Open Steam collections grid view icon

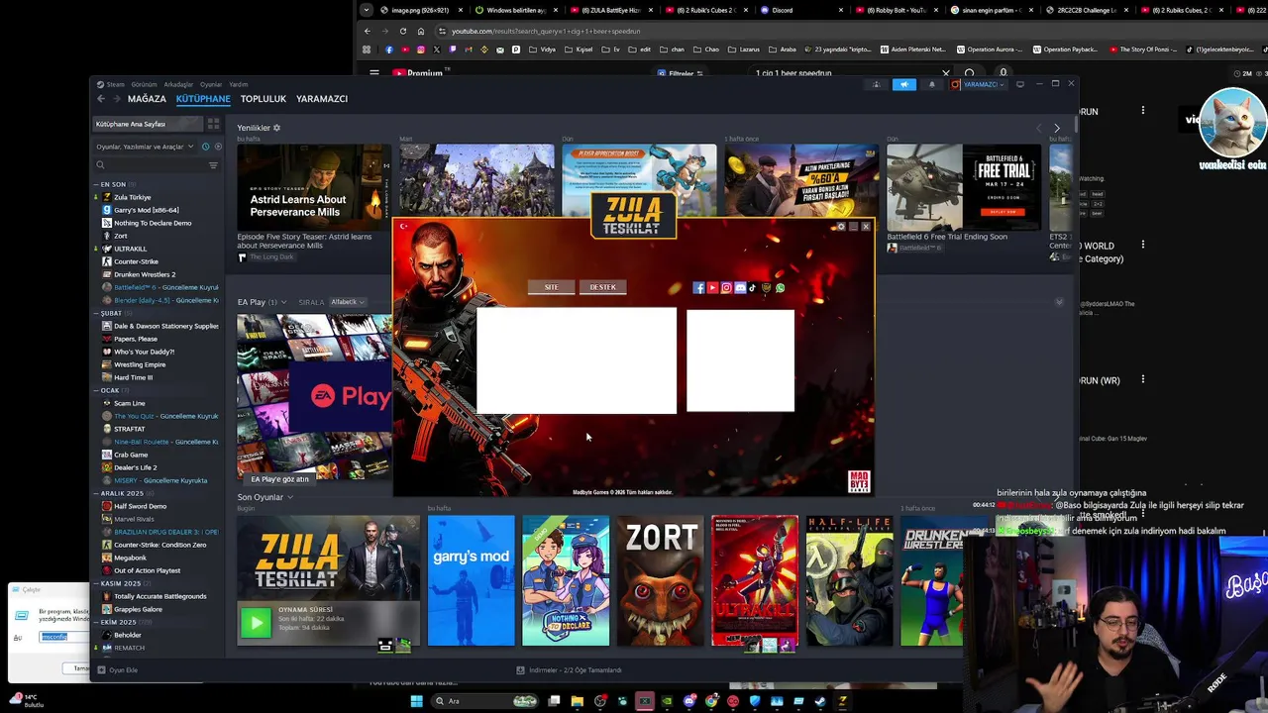pyautogui.click(x=213, y=124)
